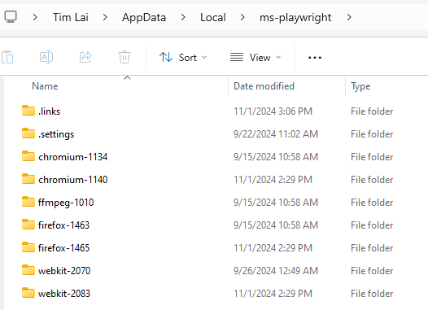This screenshot has width=428, height=310.
Task: Click ms-playwright breadcrumb segment
Action: 295,17
